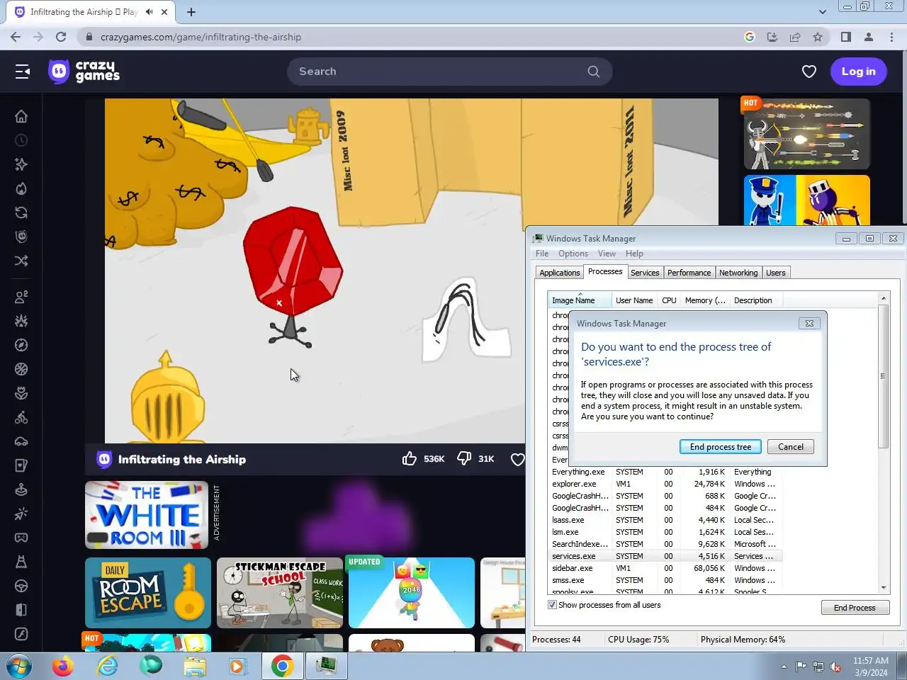Screen dimensions: 907x680
Task: Click the CrazyGames search field
Action: (450, 72)
